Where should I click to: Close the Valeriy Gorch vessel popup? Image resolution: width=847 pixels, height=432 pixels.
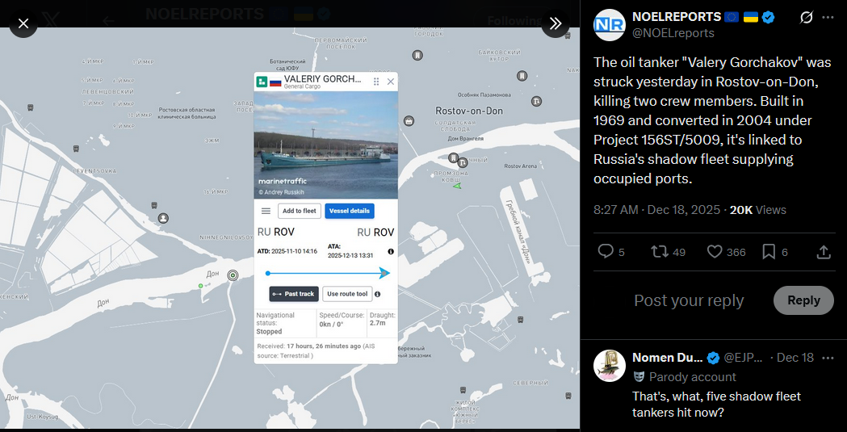(x=391, y=82)
